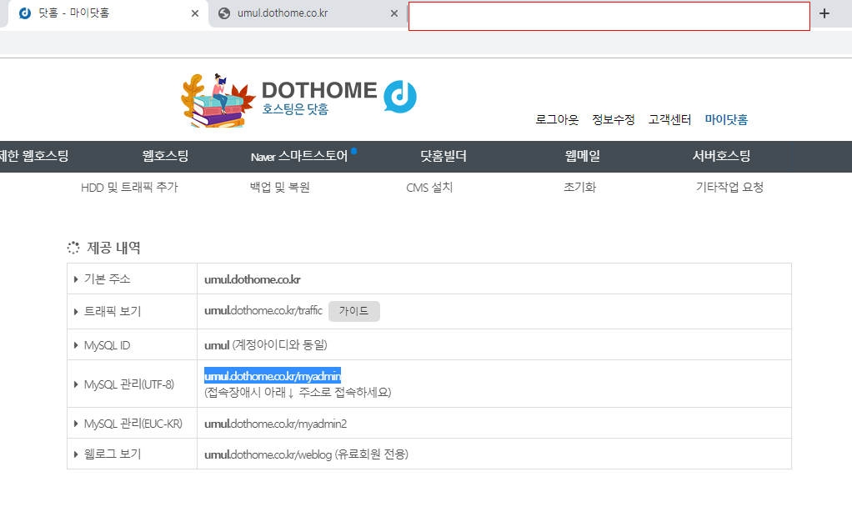This screenshot has height=527, width=852.
Task: Click umul.dothome.co.kr/traffic address
Action: tap(263, 311)
